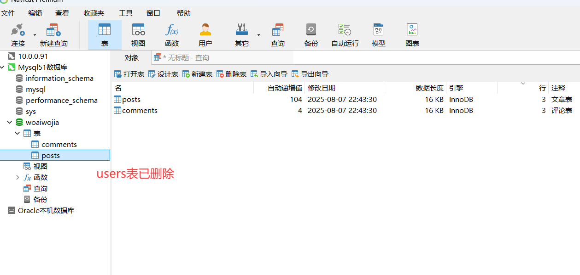Select the comments table in sidebar tree
This screenshot has height=275, width=580.
[x=59, y=145]
